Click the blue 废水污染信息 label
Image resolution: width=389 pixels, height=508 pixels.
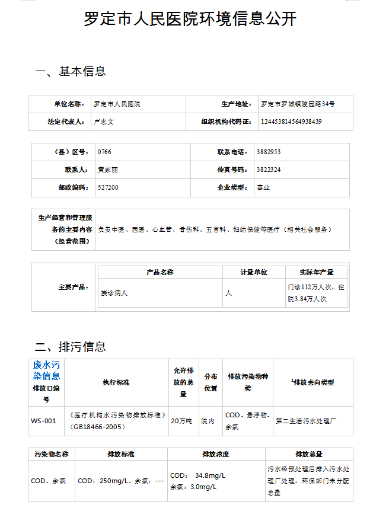[x=46, y=370]
